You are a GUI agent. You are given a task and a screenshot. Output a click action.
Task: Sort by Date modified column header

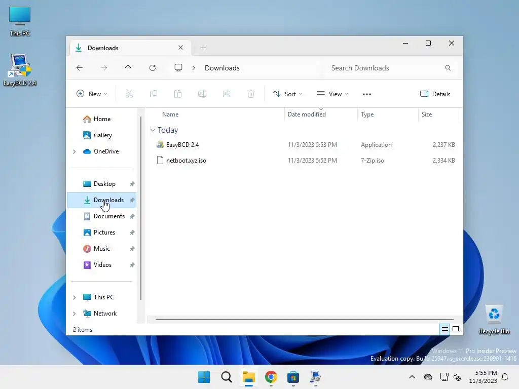click(x=321, y=114)
